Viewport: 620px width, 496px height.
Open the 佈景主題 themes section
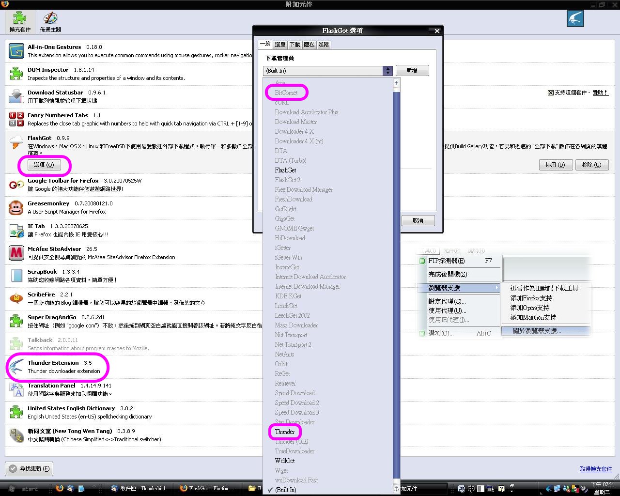(50, 22)
